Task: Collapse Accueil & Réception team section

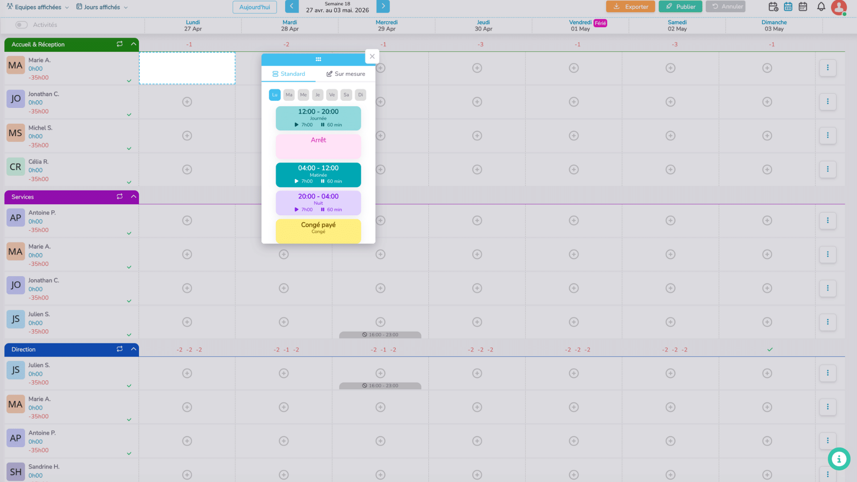Action: (x=133, y=44)
